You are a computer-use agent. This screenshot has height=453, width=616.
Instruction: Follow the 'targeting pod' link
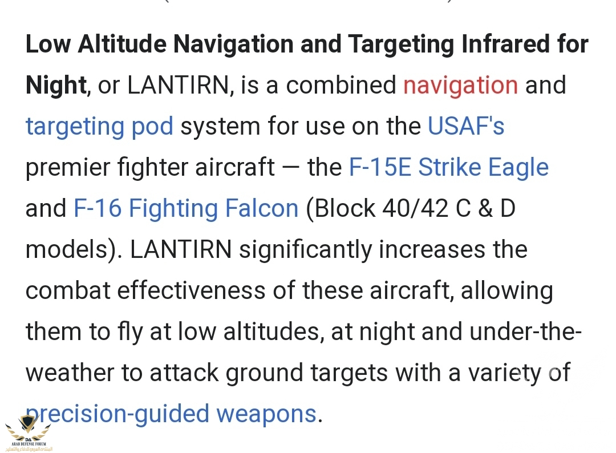(x=99, y=127)
